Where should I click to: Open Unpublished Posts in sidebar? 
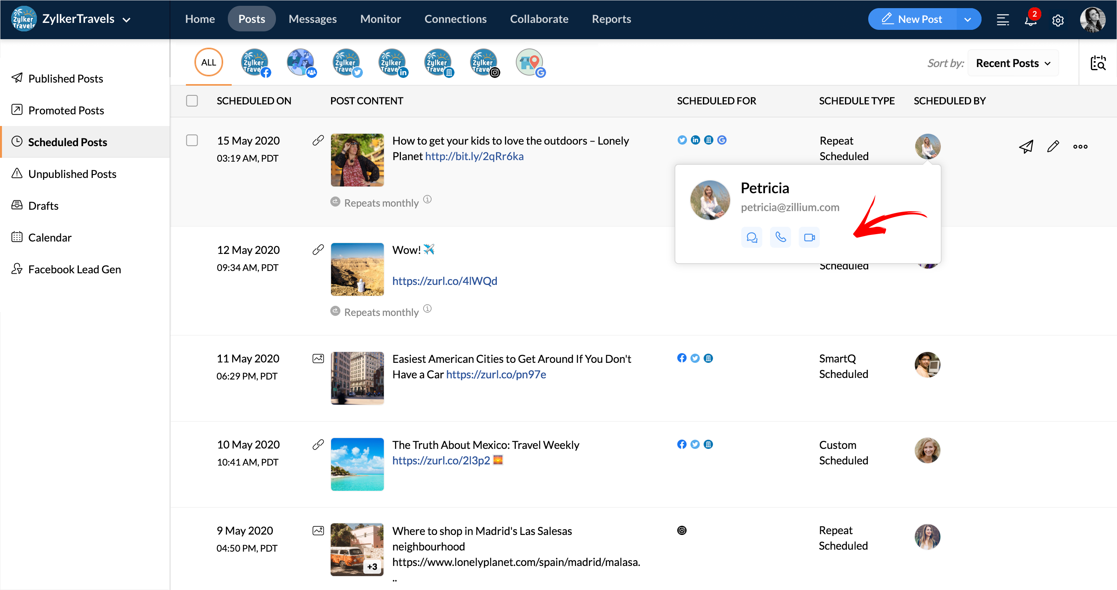[72, 174]
